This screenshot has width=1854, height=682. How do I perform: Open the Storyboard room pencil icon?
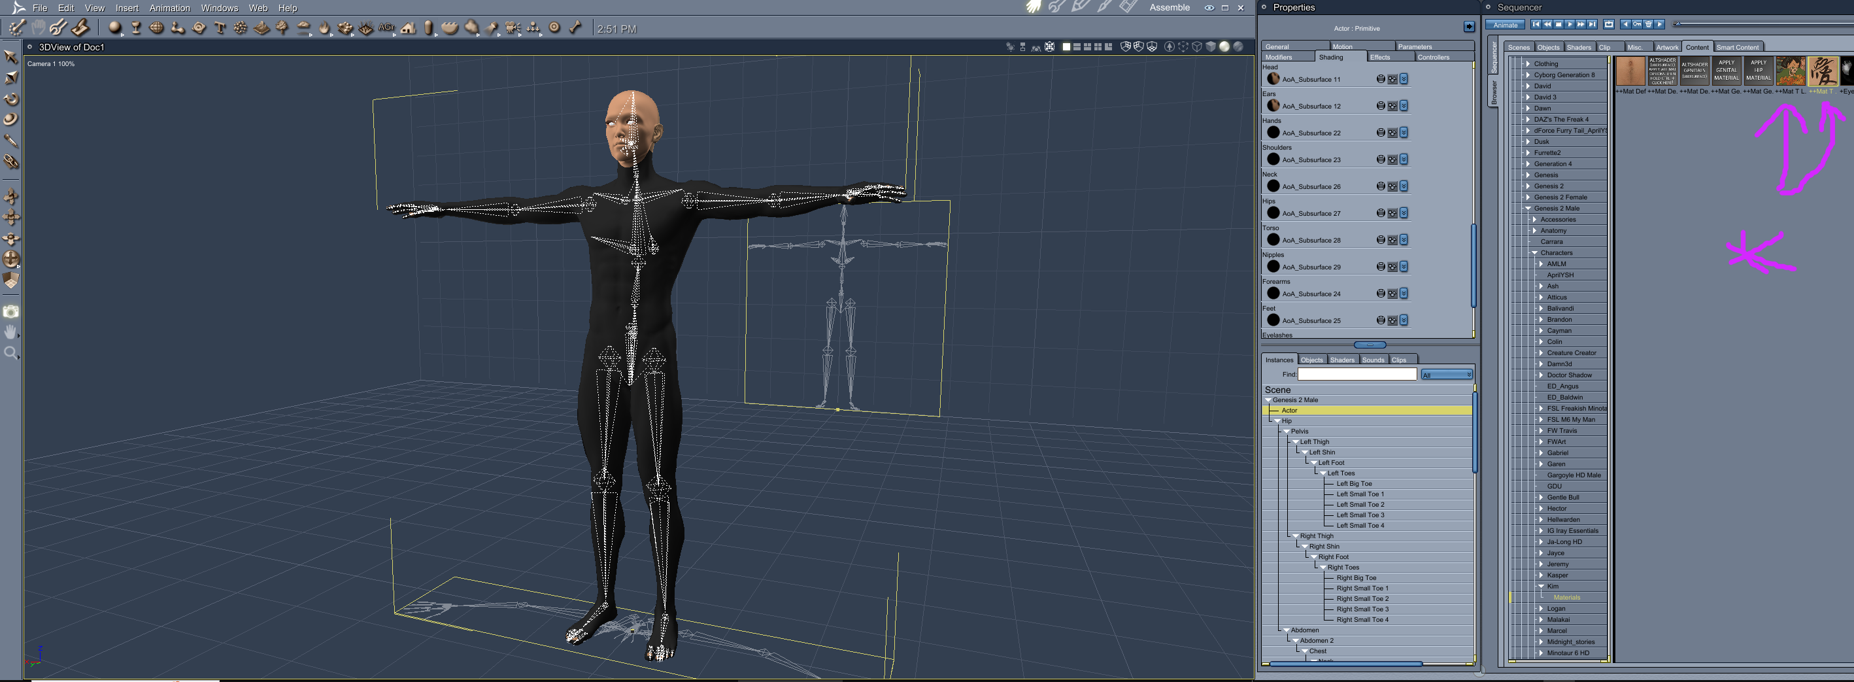pos(1080,7)
